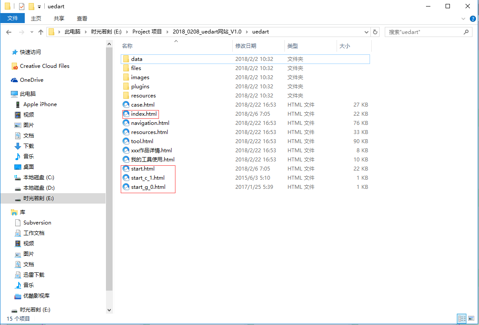This screenshot has width=479, height=325.
Task: Switch to details view in status bar
Action: (x=462, y=319)
